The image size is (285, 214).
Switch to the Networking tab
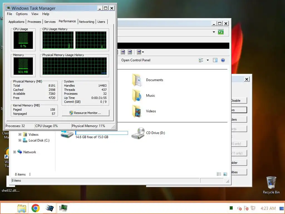(87, 22)
